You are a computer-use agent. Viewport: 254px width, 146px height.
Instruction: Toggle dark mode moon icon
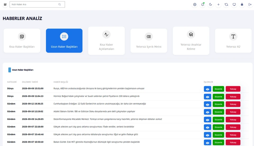coord(210,4)
